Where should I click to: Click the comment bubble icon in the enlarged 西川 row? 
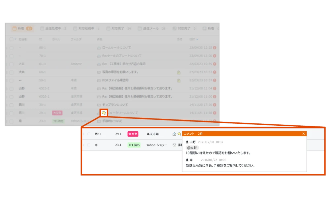179,134
